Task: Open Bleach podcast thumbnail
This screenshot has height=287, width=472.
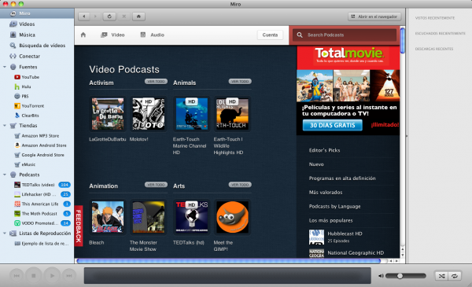Action: [108, 217]
